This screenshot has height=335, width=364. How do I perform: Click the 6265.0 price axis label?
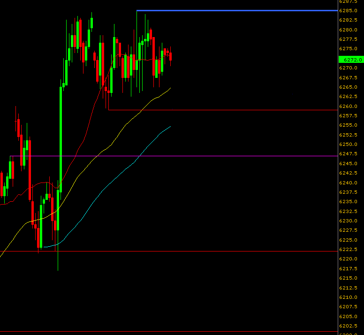[x=348, y=87]
